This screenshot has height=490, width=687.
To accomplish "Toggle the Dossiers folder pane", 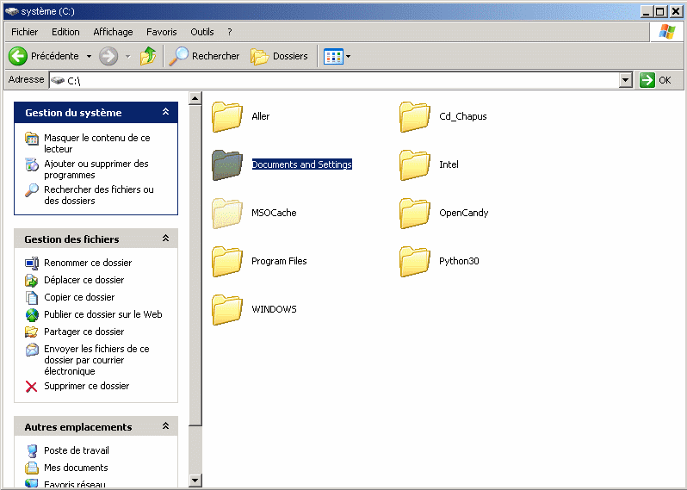I will click(279, 57).
